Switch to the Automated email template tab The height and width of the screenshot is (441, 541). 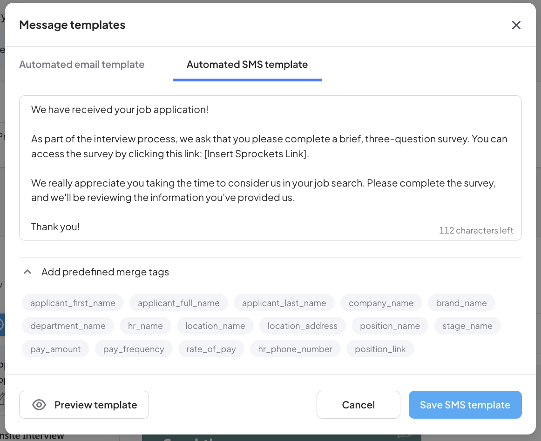[81, 65]
